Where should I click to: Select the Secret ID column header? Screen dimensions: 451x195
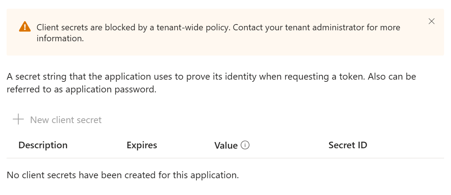pyautogui.click(x=347, y=145)
